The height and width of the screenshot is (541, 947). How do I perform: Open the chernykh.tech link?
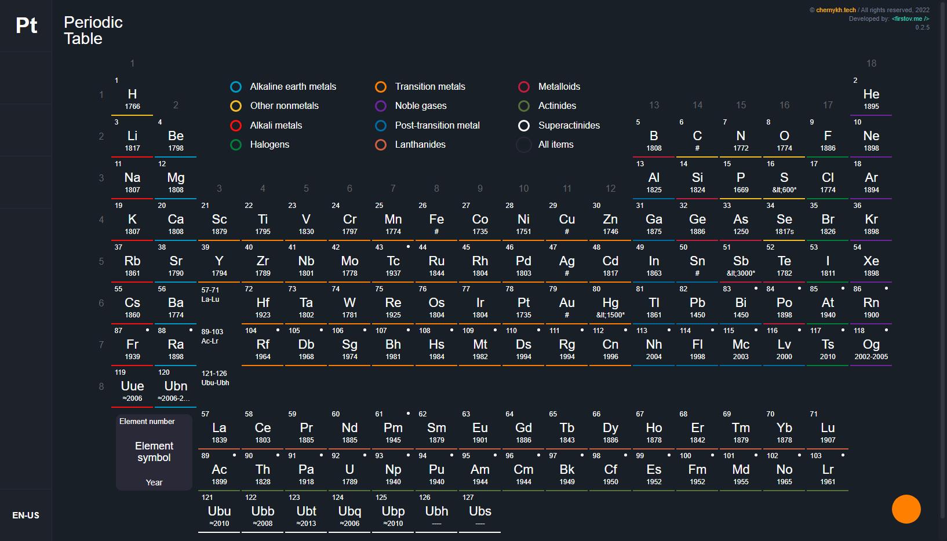[x=836, y=10]
